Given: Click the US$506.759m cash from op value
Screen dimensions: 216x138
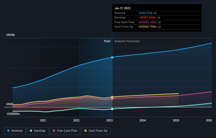Looking at the screenshot, I should tap(148, 27).
